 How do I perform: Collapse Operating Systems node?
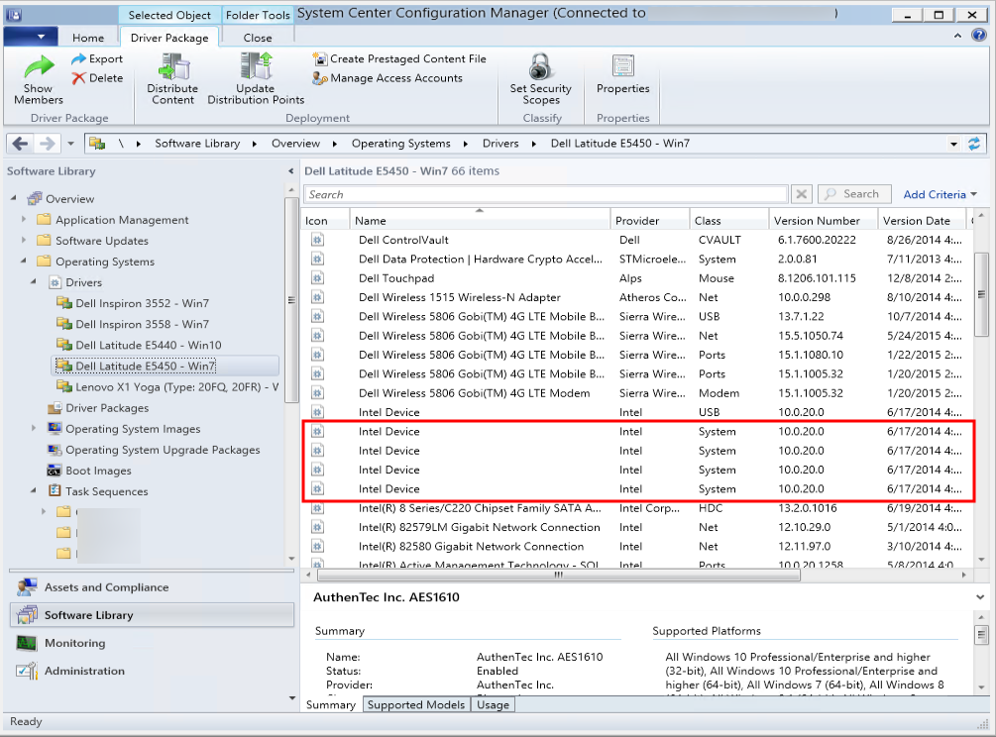point(24,261)
